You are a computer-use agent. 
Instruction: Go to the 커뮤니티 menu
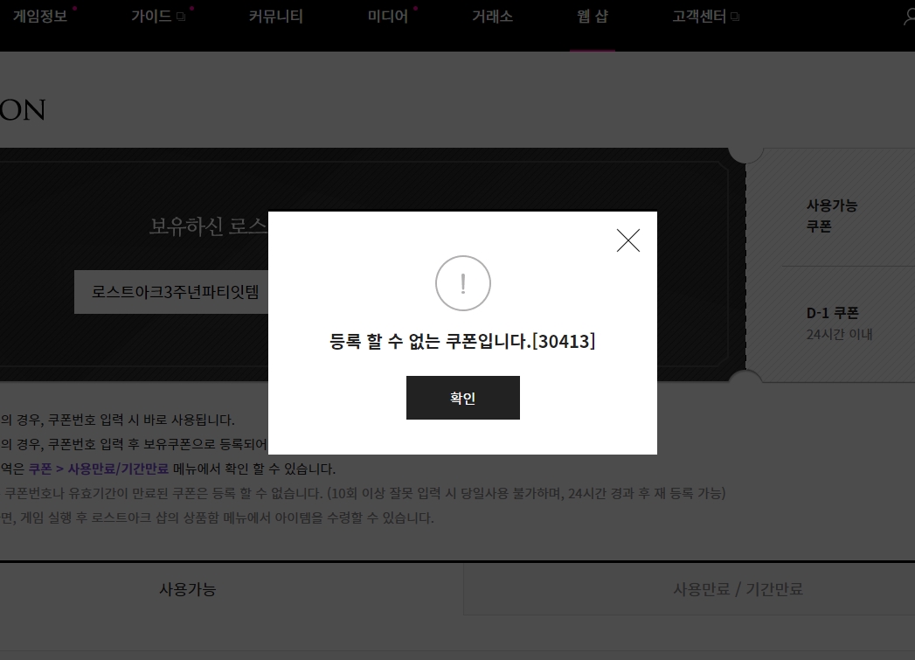point(275,17)
